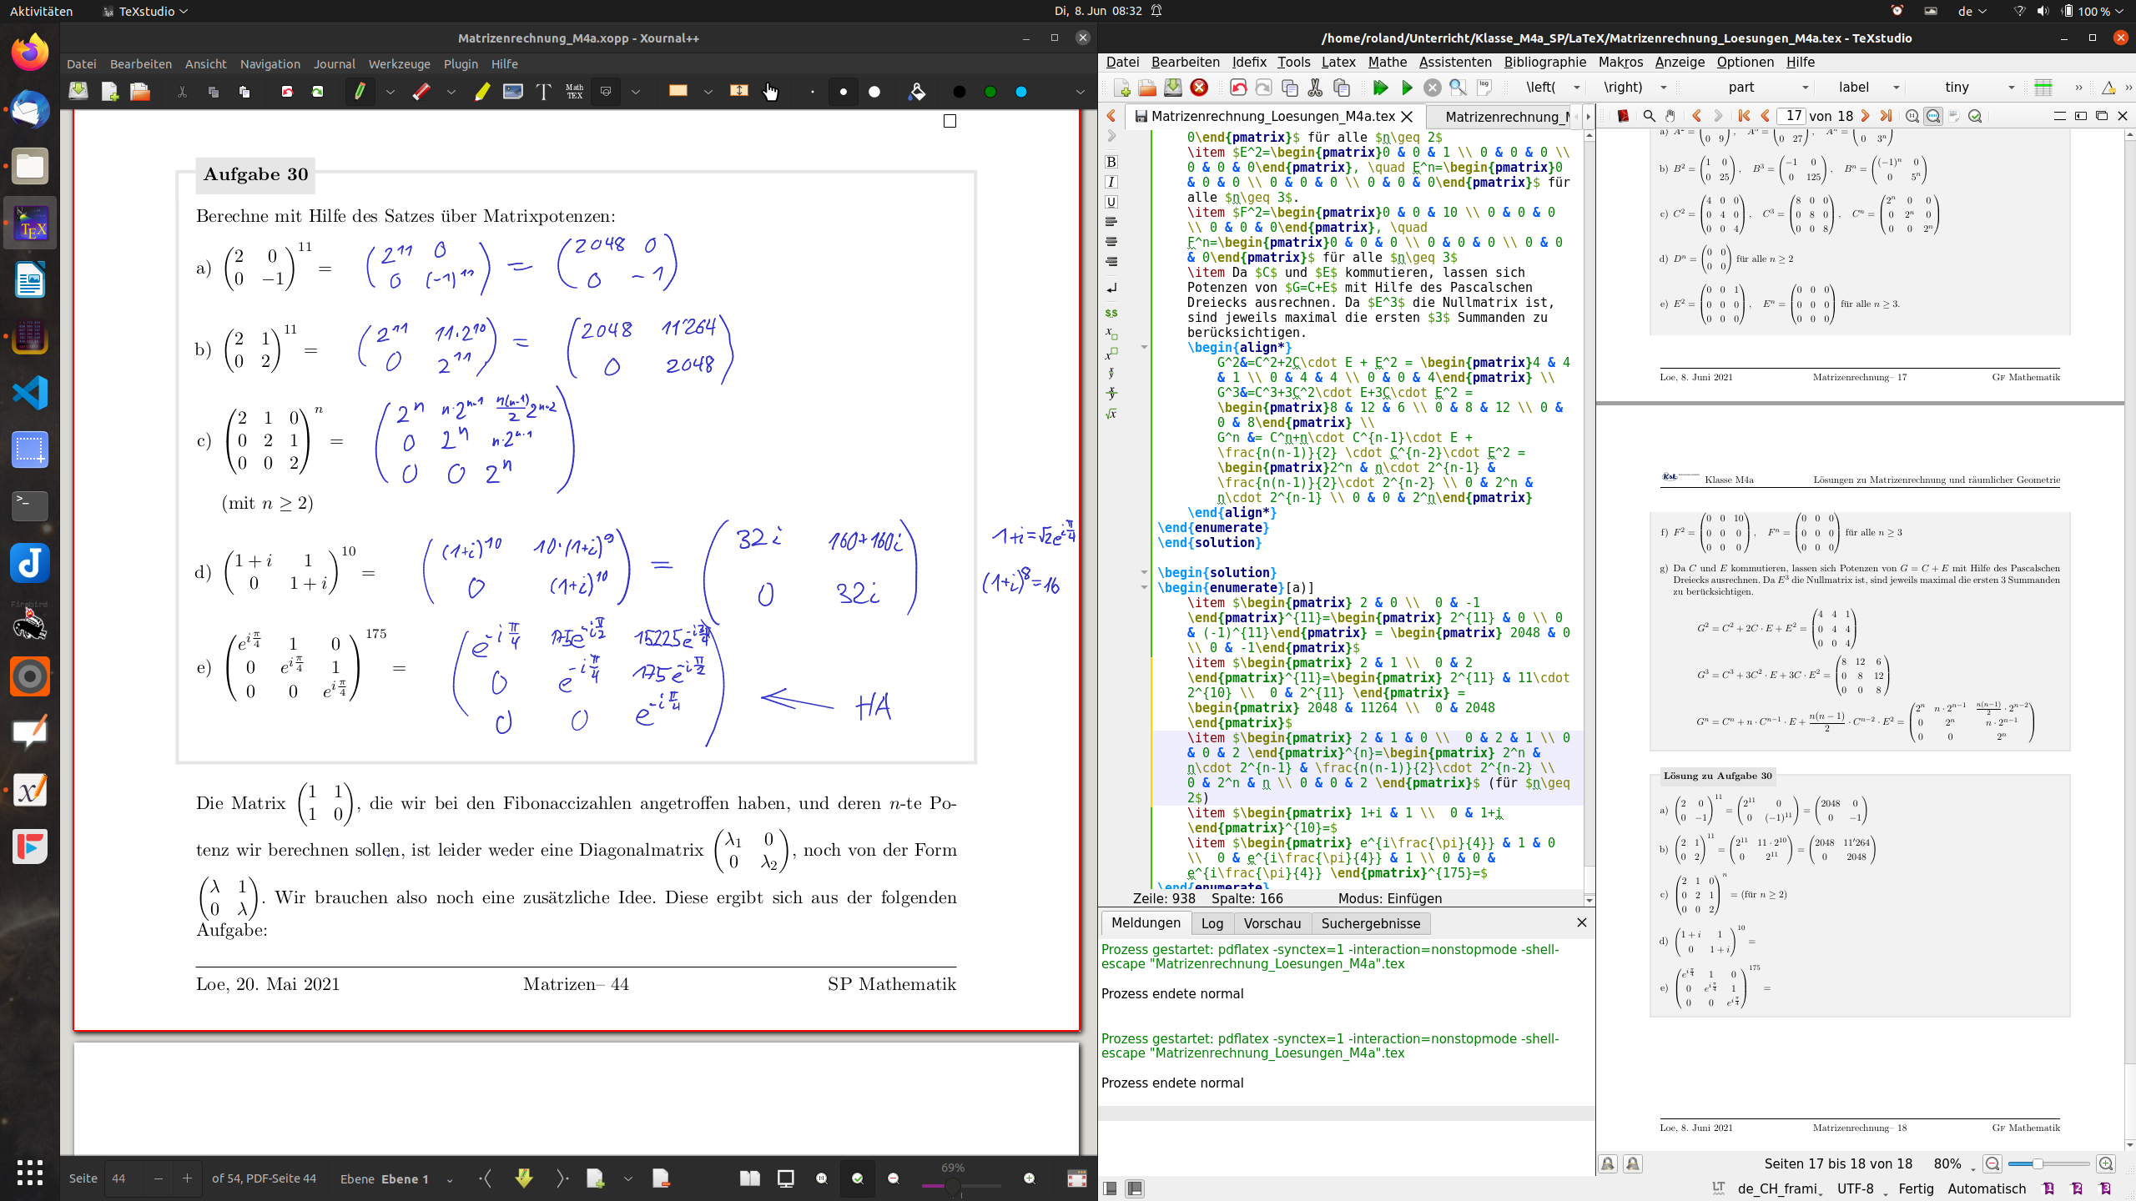The image size is (2136, 1201).
Task: Toggle the hand pan tool in PDF preview
Action: pyautogui.click(x=1670, y=117)
